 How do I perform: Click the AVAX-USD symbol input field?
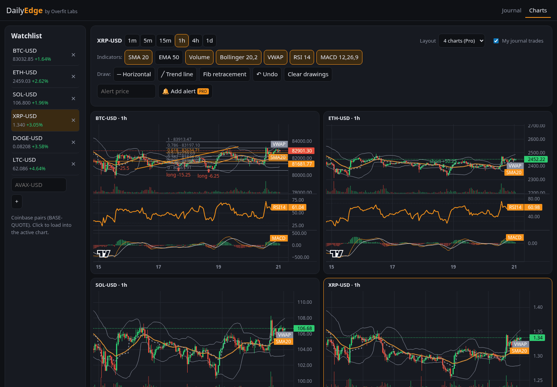39,185
